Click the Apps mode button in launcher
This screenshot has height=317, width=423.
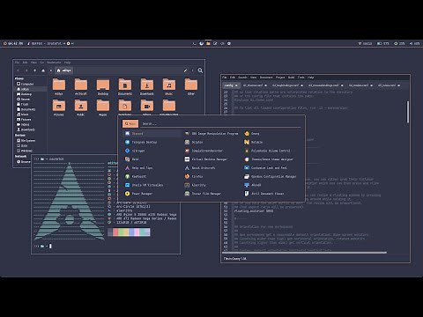(x=130, y=123)
